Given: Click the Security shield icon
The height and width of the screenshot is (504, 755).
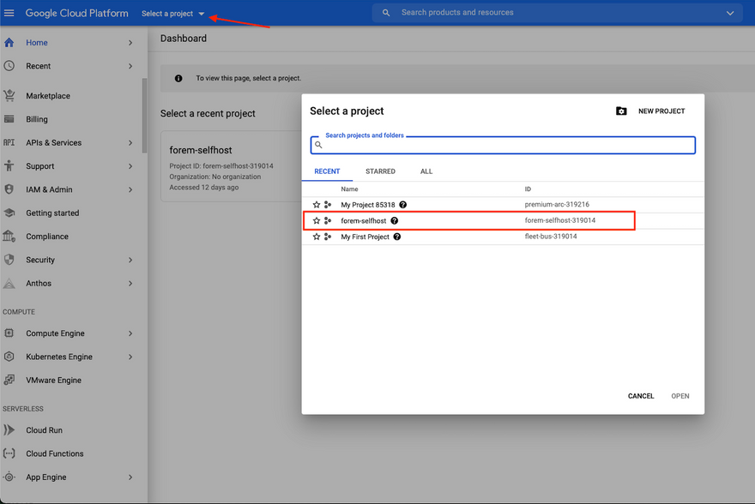Looking at the screenshot, I should (x=9, y=260).
